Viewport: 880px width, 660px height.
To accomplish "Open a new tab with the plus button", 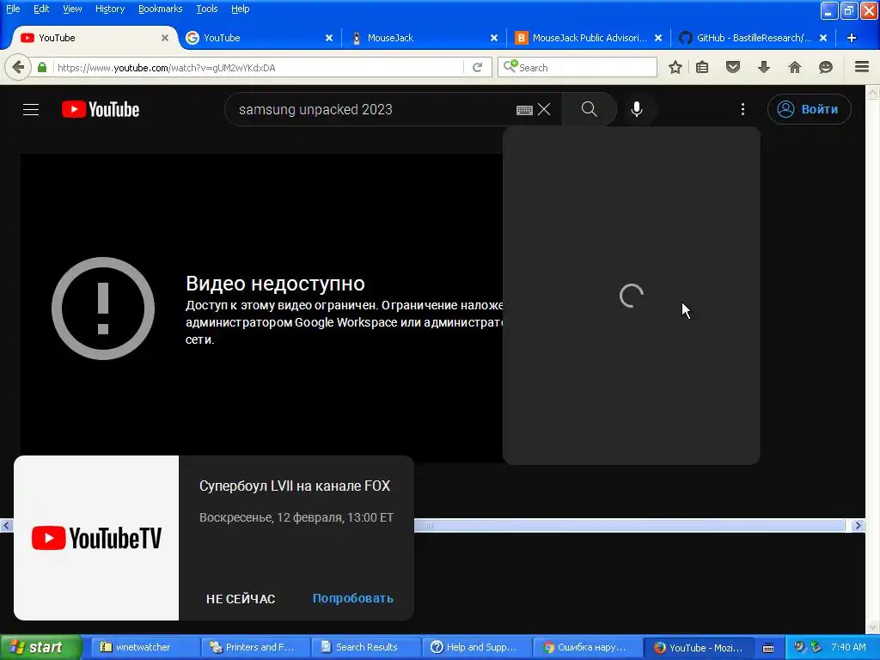I will pyautogui.click(x=852, y=38).
